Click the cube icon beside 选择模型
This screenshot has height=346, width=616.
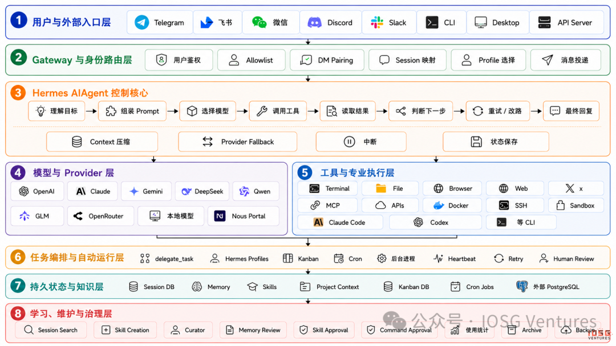[x=192, y=111]
